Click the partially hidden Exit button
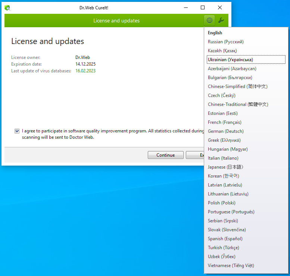The image size is (290, 276). [195, 155]
